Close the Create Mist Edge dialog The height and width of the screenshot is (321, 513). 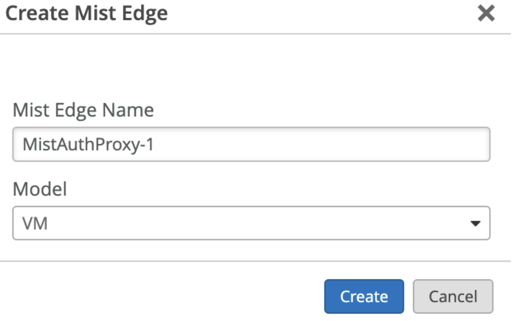pyautogui.click(x=486, y=14)
